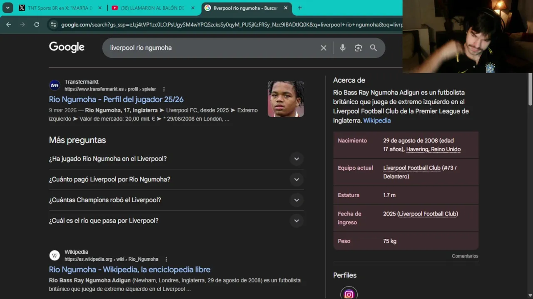Select the Transfermarkt source name text

tap(82, 82)
